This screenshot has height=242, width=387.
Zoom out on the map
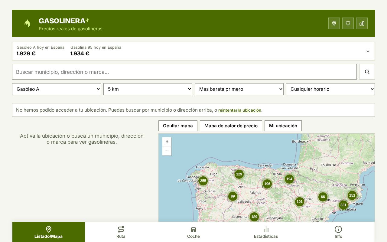(x=167, y=151)
